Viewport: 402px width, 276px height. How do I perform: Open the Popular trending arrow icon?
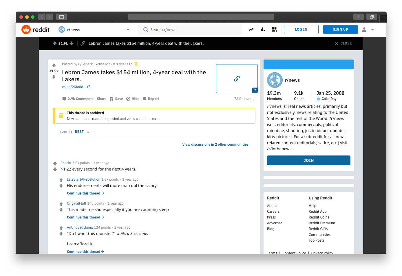(251, 29)
